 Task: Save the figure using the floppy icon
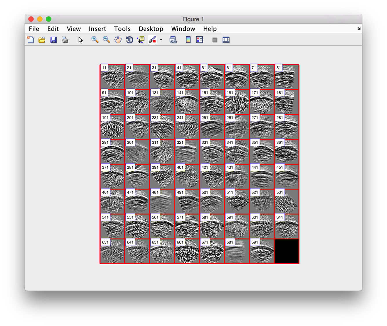tap(54, 40)
